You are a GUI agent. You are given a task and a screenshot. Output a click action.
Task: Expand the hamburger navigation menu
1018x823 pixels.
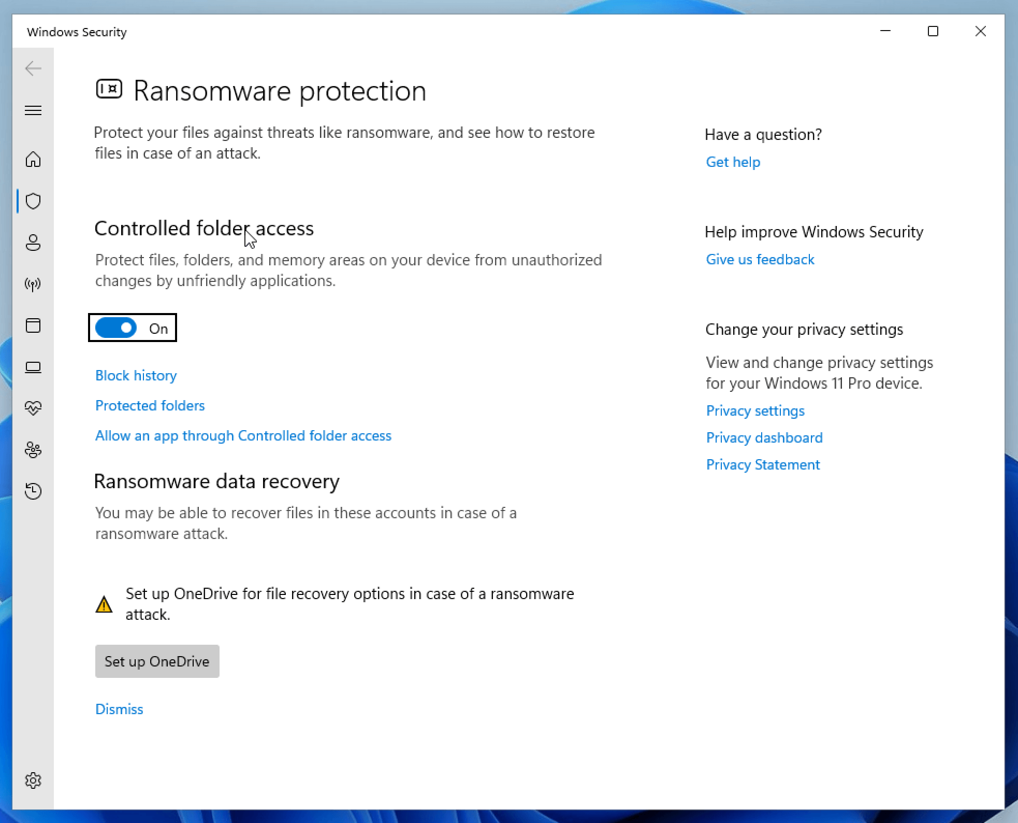click(x=33, y=110)
